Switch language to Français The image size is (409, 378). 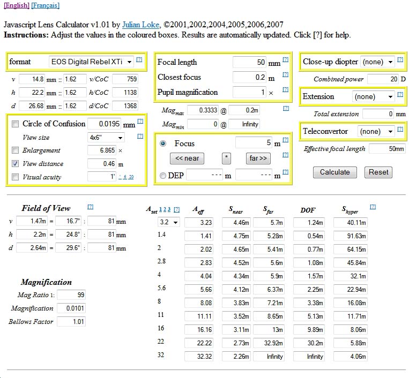(46, 5)
